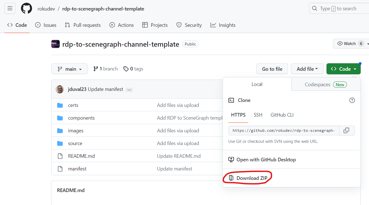369x205 pixels.
Task: Click the README.md file icon
Action: tap(60, 156)
